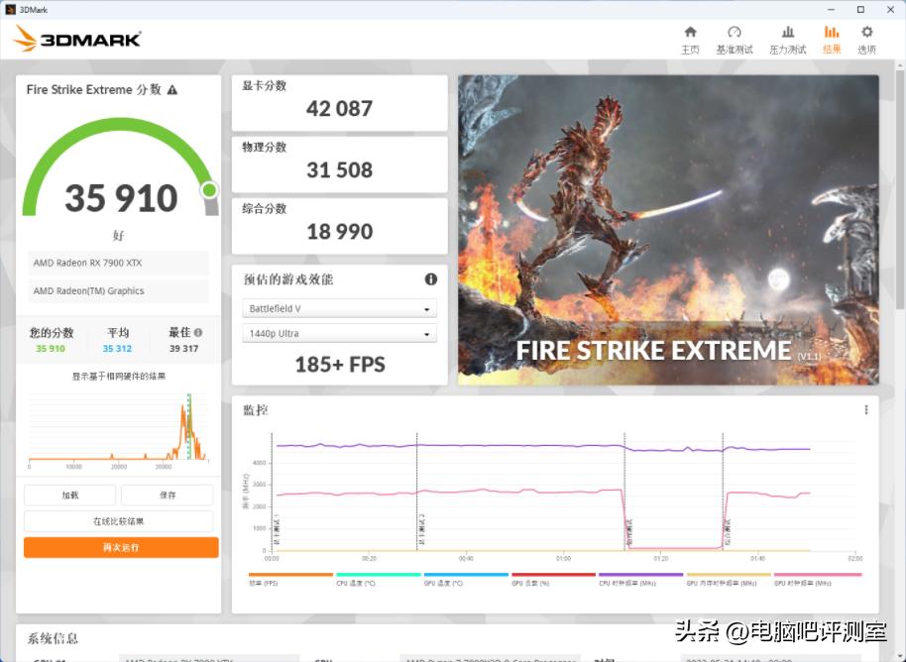This screenshot has height=662, width=906.
Task: Open the 选项 options gear tab
Action: [866, 41]
